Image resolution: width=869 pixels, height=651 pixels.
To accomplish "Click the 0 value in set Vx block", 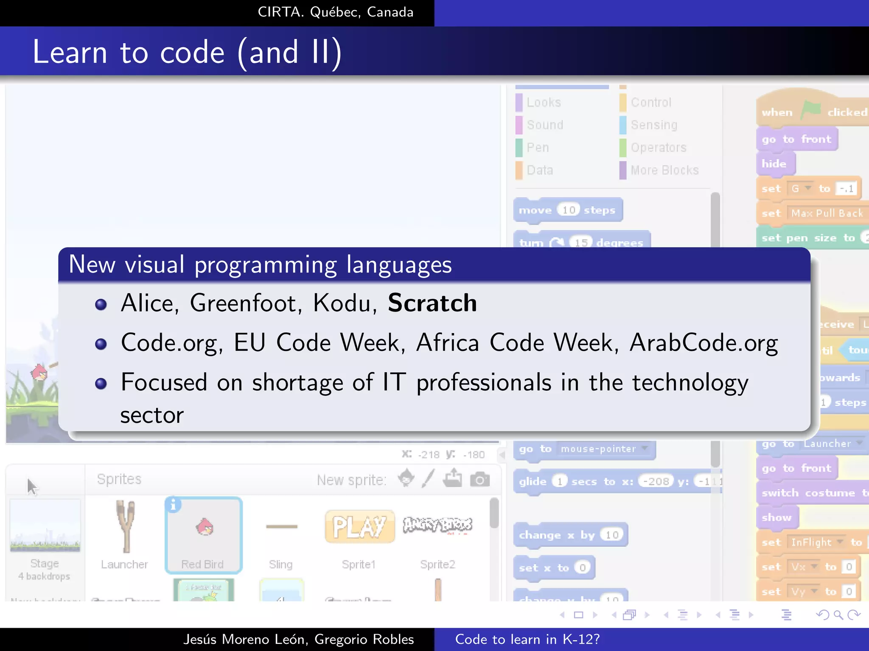I will click(x=849, y=567).
